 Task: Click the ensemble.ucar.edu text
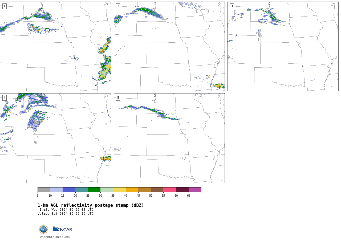[x=55, y=237]
